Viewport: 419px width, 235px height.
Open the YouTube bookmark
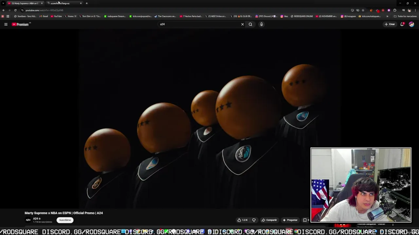tap(56, 16)
